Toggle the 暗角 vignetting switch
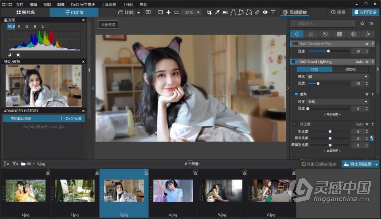The height and width of the screenshot is (219, 381). pos(295,94)
